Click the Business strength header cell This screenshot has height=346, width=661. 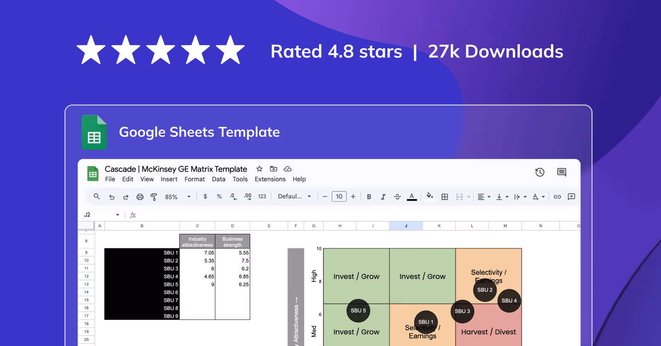232,242
